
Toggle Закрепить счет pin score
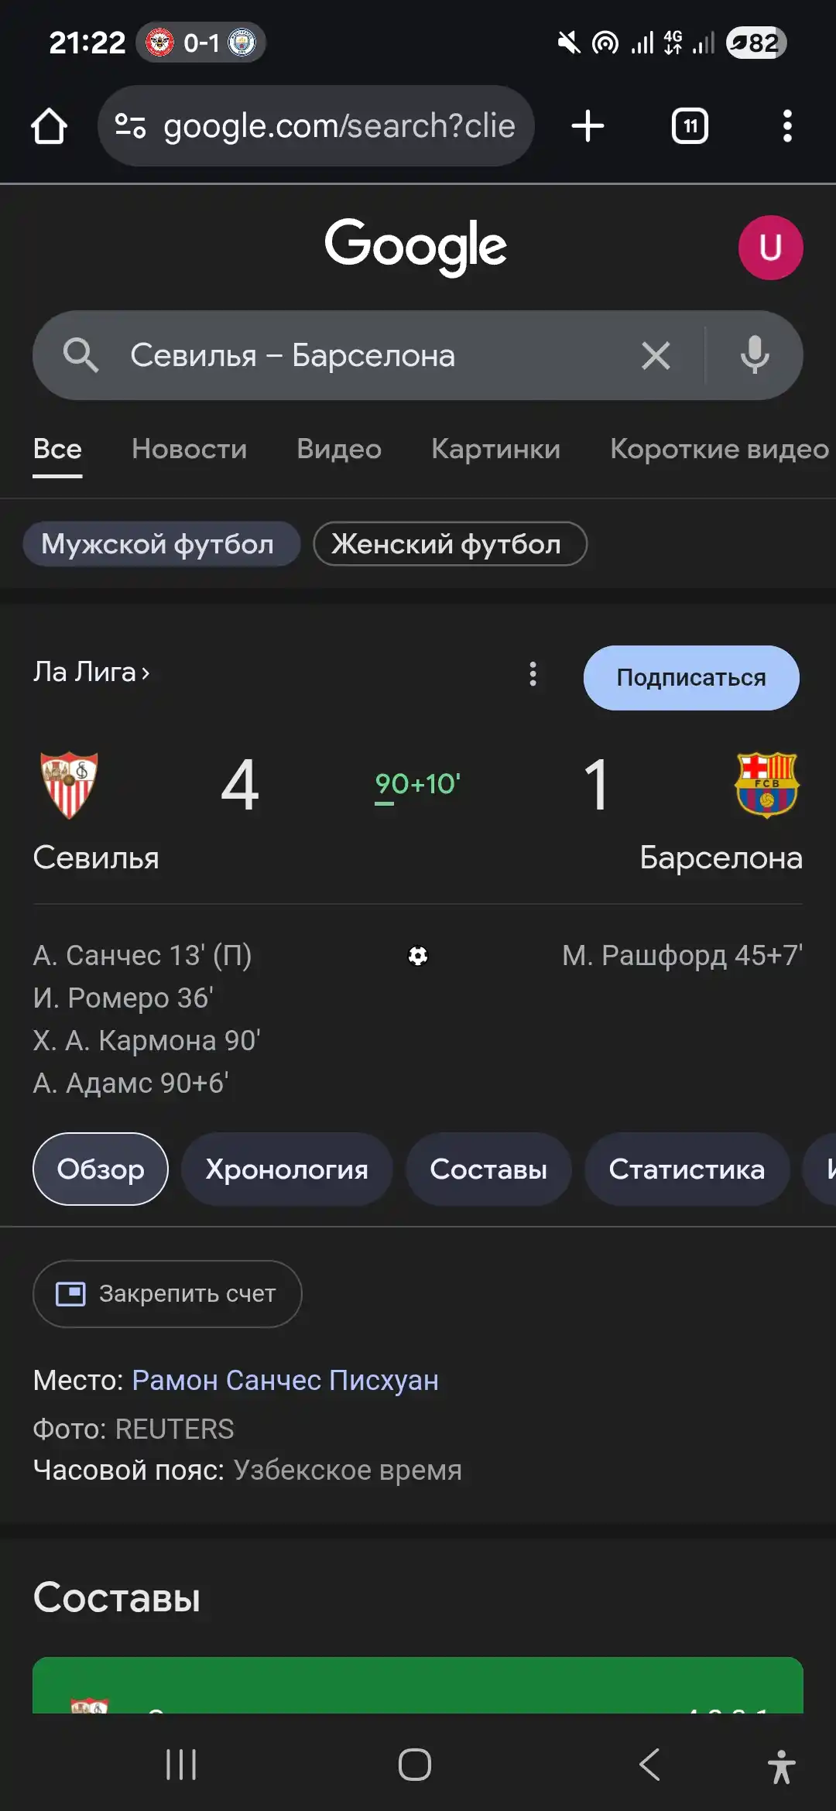167,1294
